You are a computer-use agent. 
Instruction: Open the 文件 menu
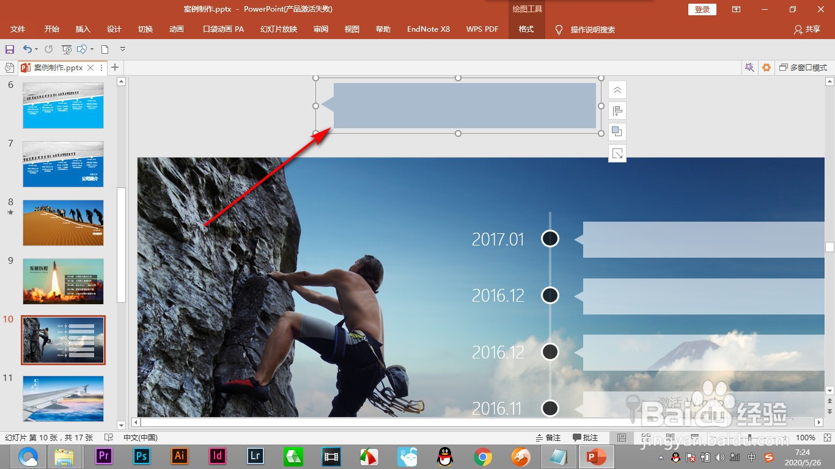click(18, 29)
